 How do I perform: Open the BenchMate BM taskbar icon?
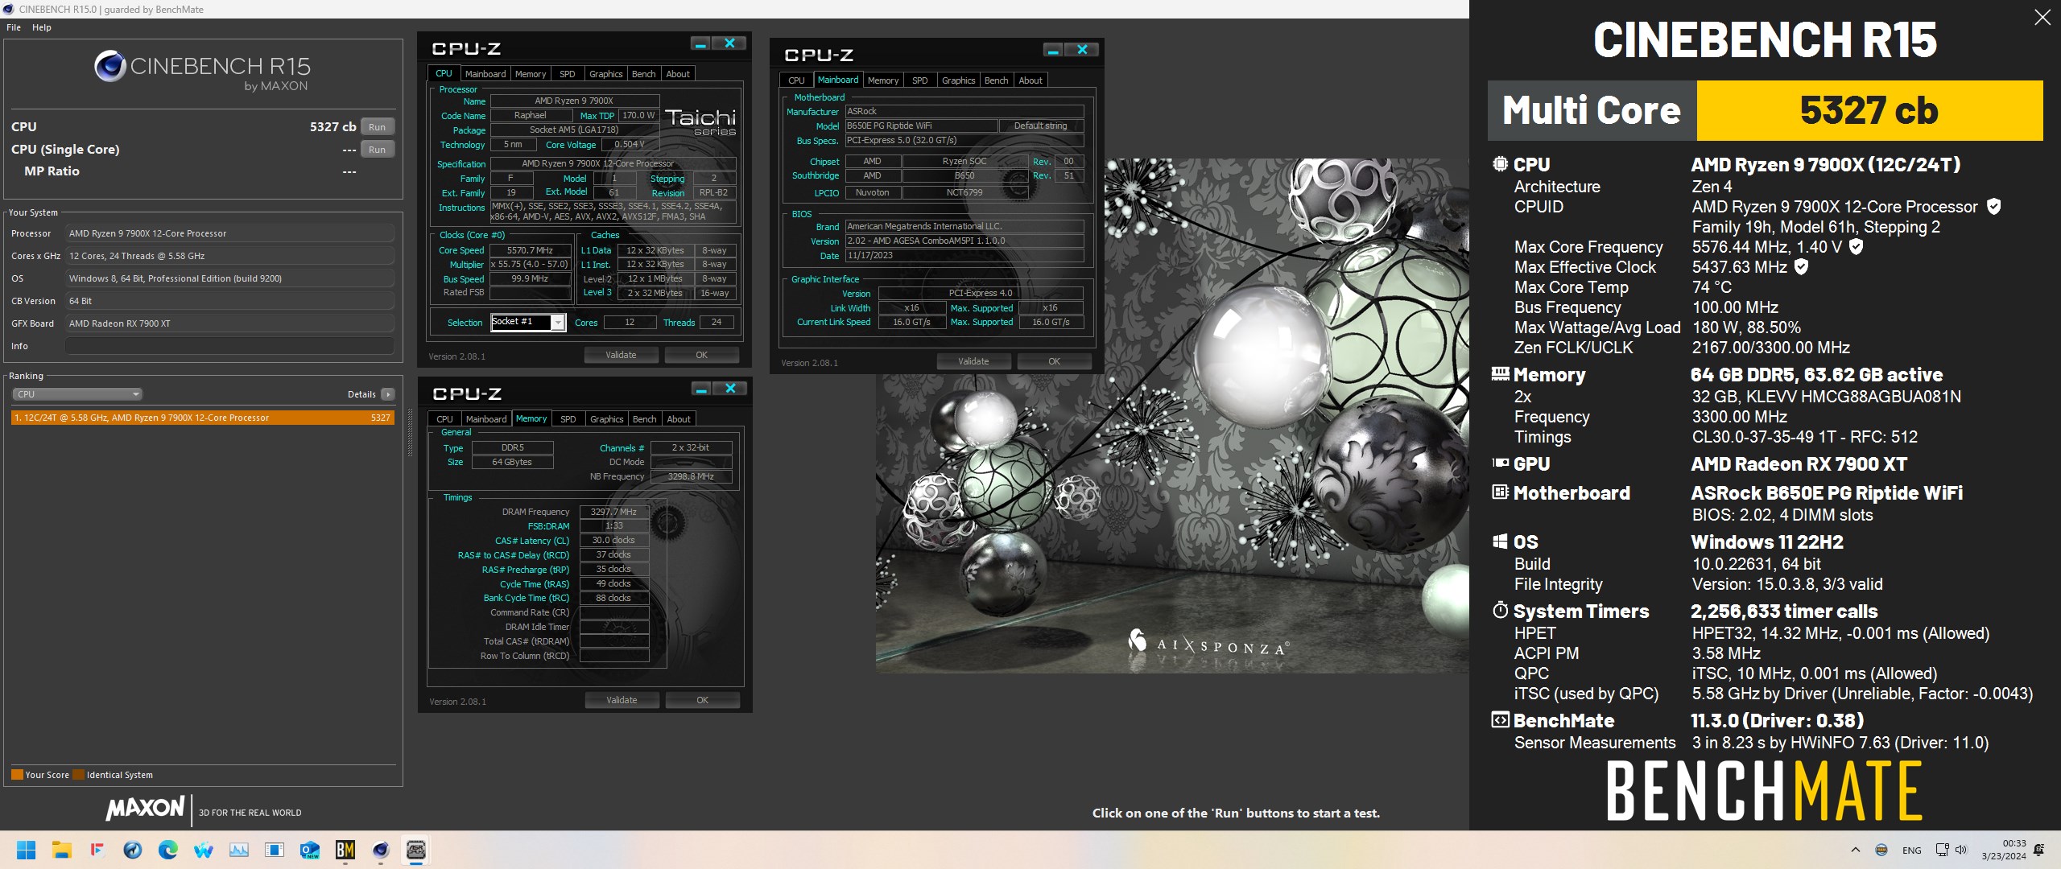tap(345, 850)
